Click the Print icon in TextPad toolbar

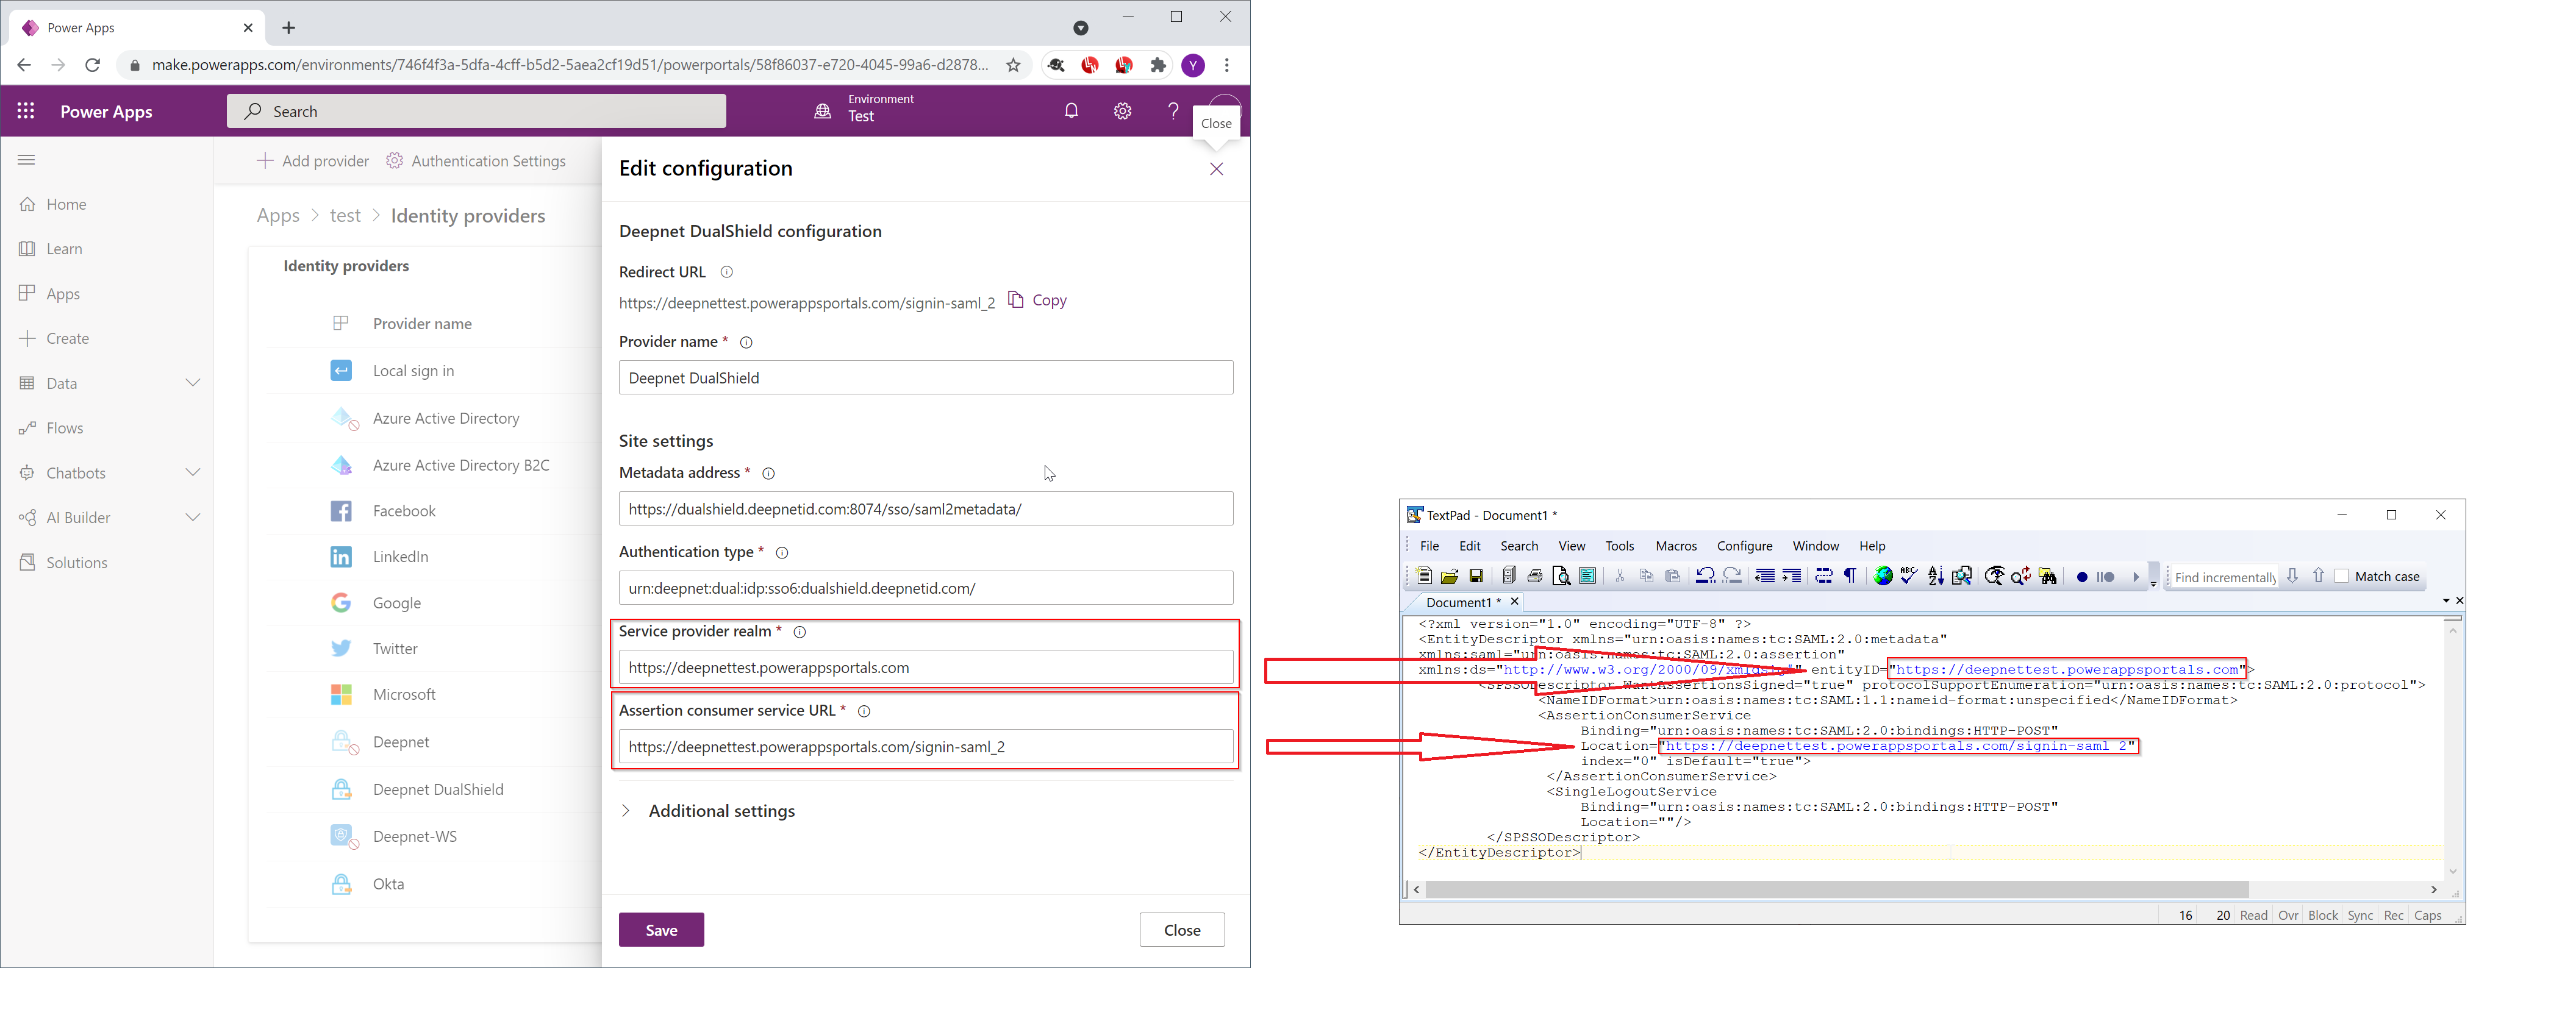(1534, 576)
